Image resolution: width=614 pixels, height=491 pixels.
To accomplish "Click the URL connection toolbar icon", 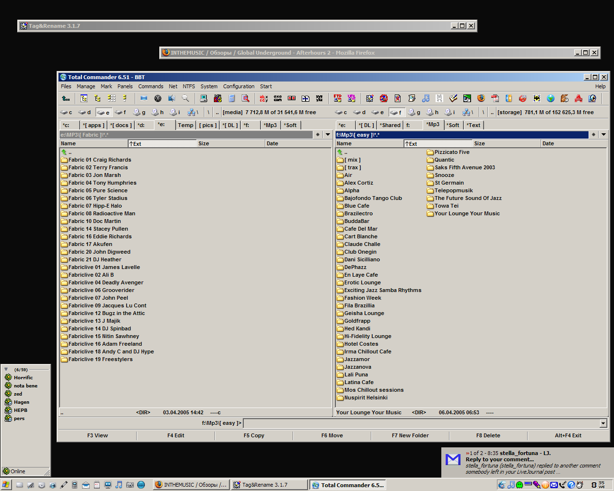I will 352,98.
